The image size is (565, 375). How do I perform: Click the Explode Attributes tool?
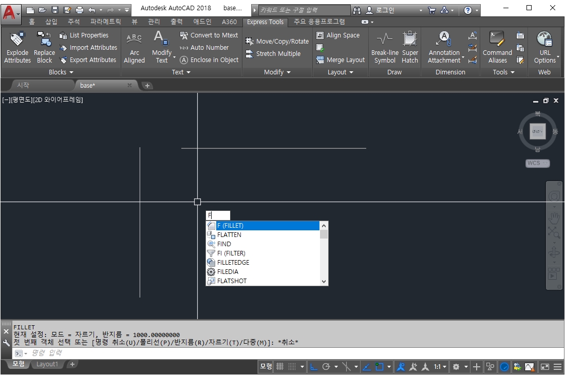coord(17,48)
